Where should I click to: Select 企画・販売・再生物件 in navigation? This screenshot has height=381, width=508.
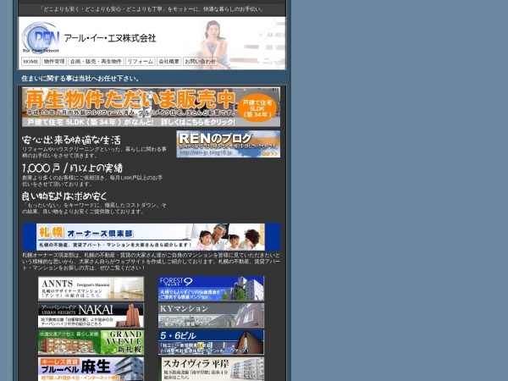(96, 61)
